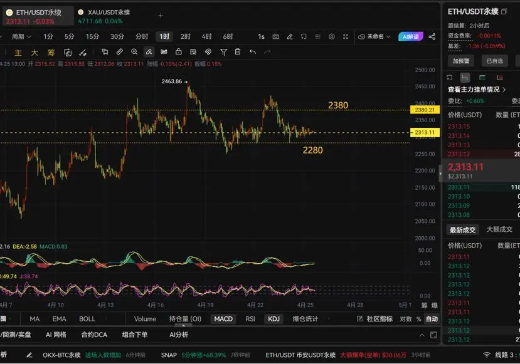Click the magnifier zoom-in tool
Screen dimensions: 520x364
(x=134, y=51)
